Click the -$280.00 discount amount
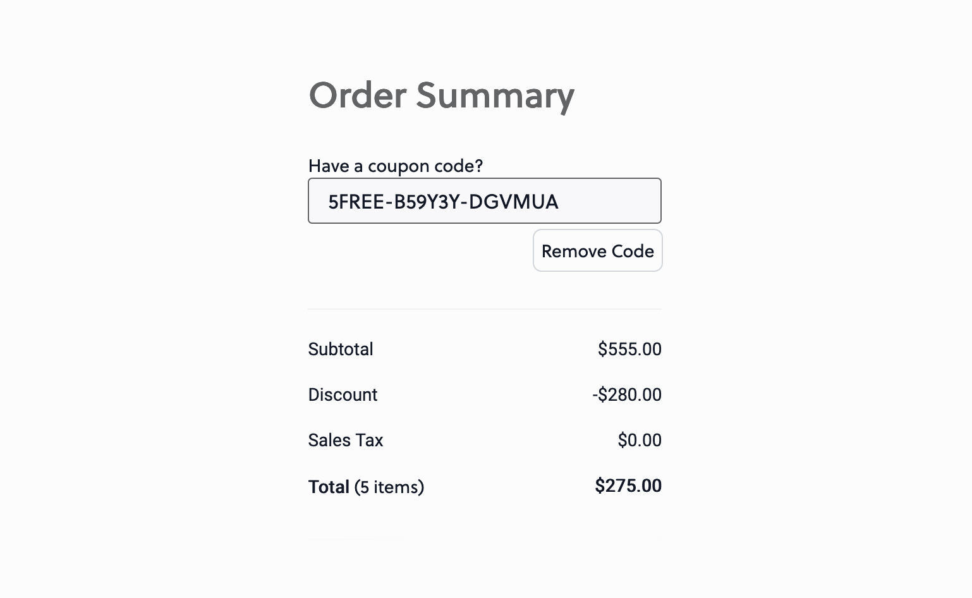The height and width of the screenshot is (598, 972). (627, 394)
